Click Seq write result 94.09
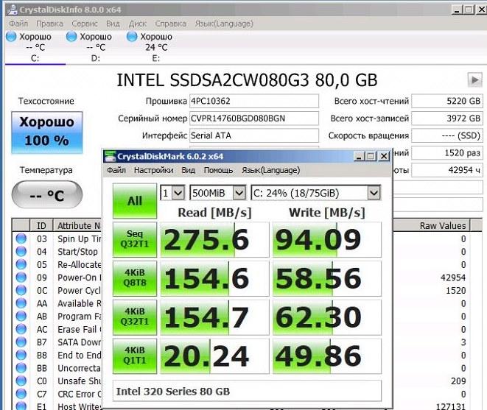Viewport: 487px width, 410px height. click(326, 239)
